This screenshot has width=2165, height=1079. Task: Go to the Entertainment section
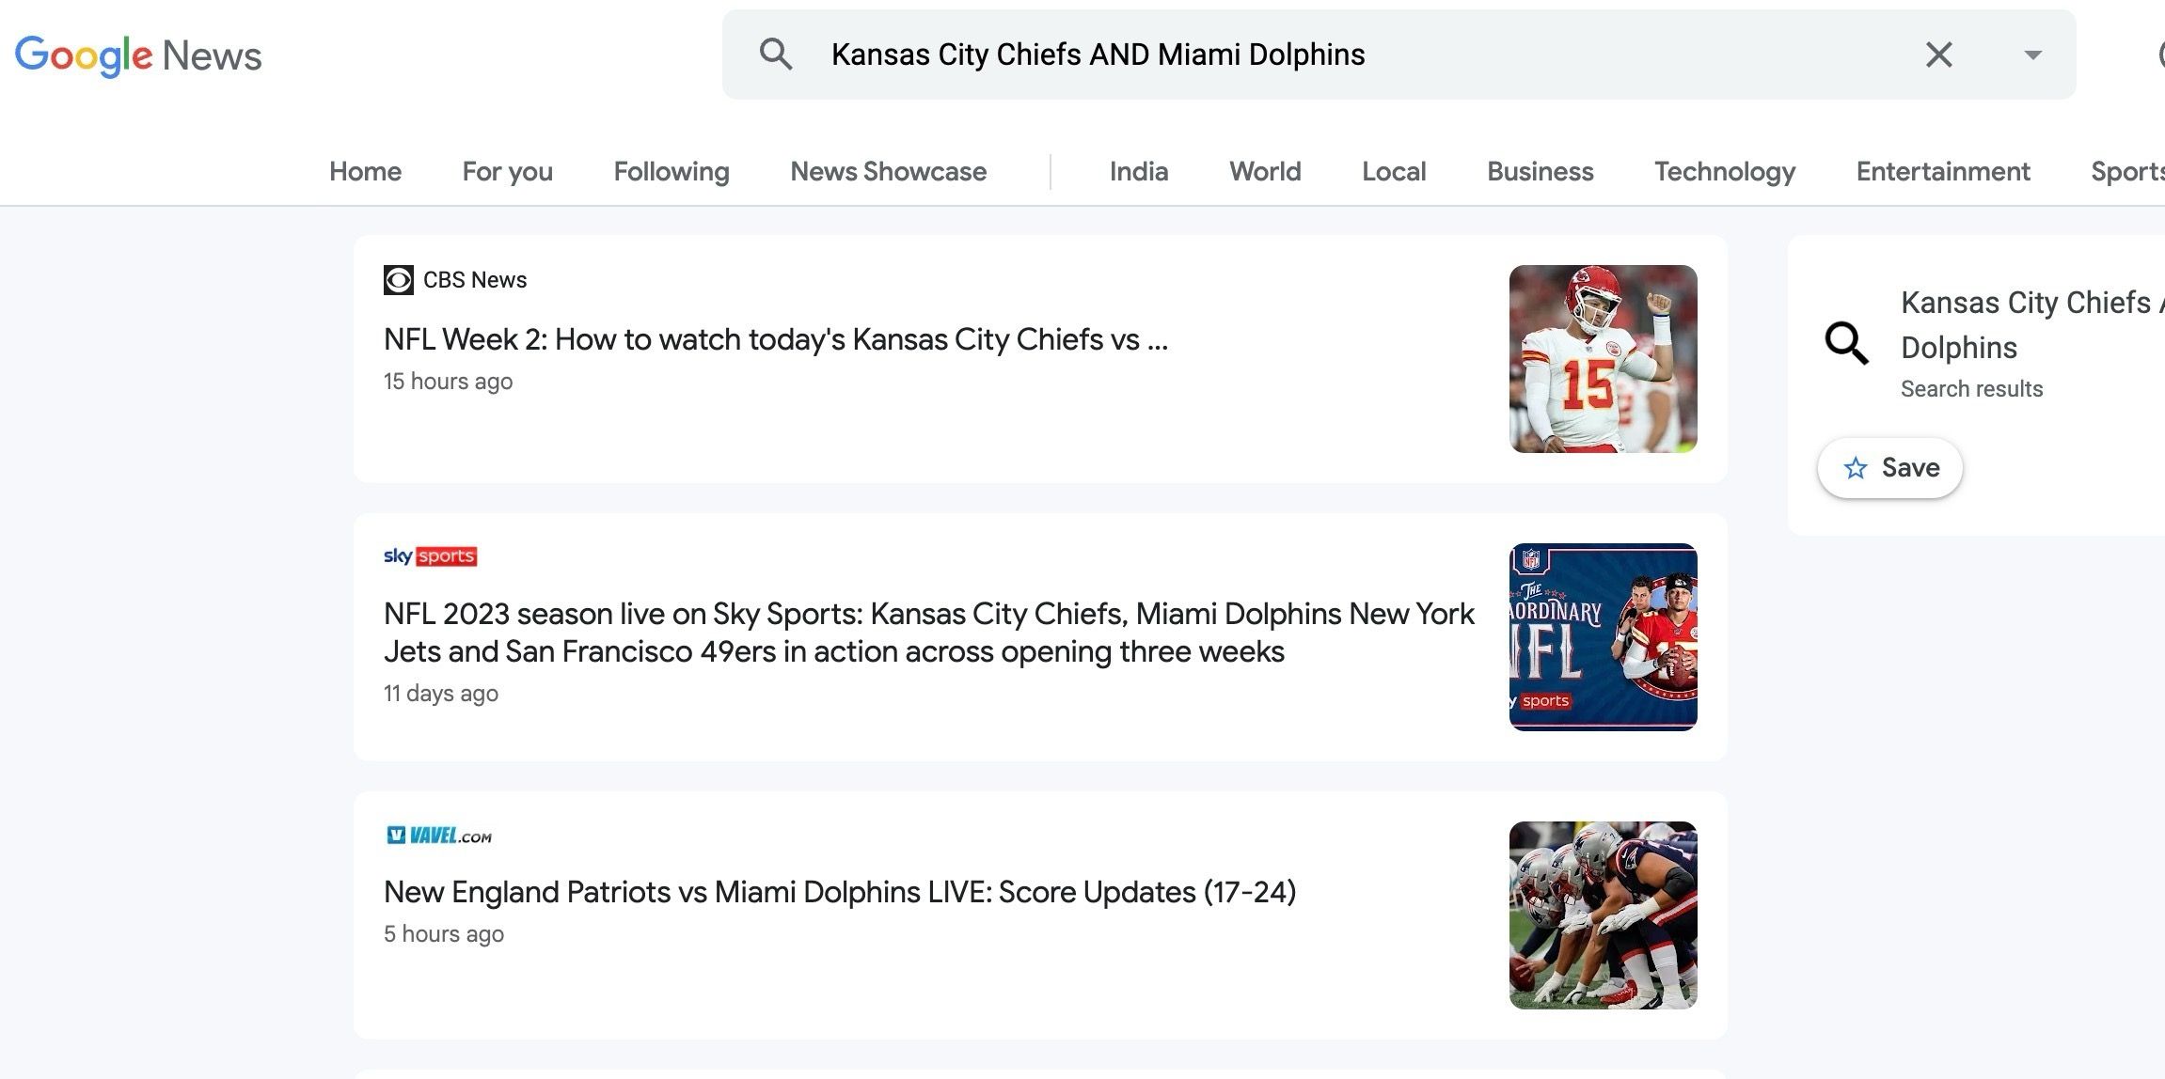click(x=1943, y=171)
